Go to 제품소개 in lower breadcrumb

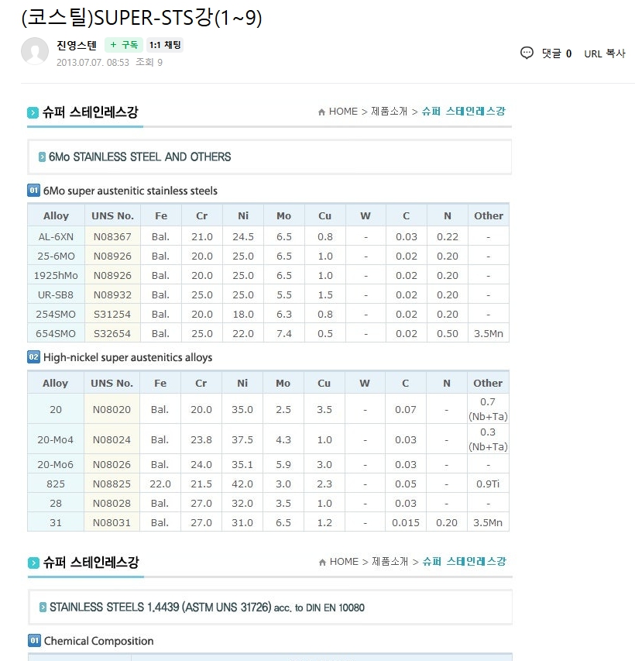pyautogui.click(x=390, y=562)
